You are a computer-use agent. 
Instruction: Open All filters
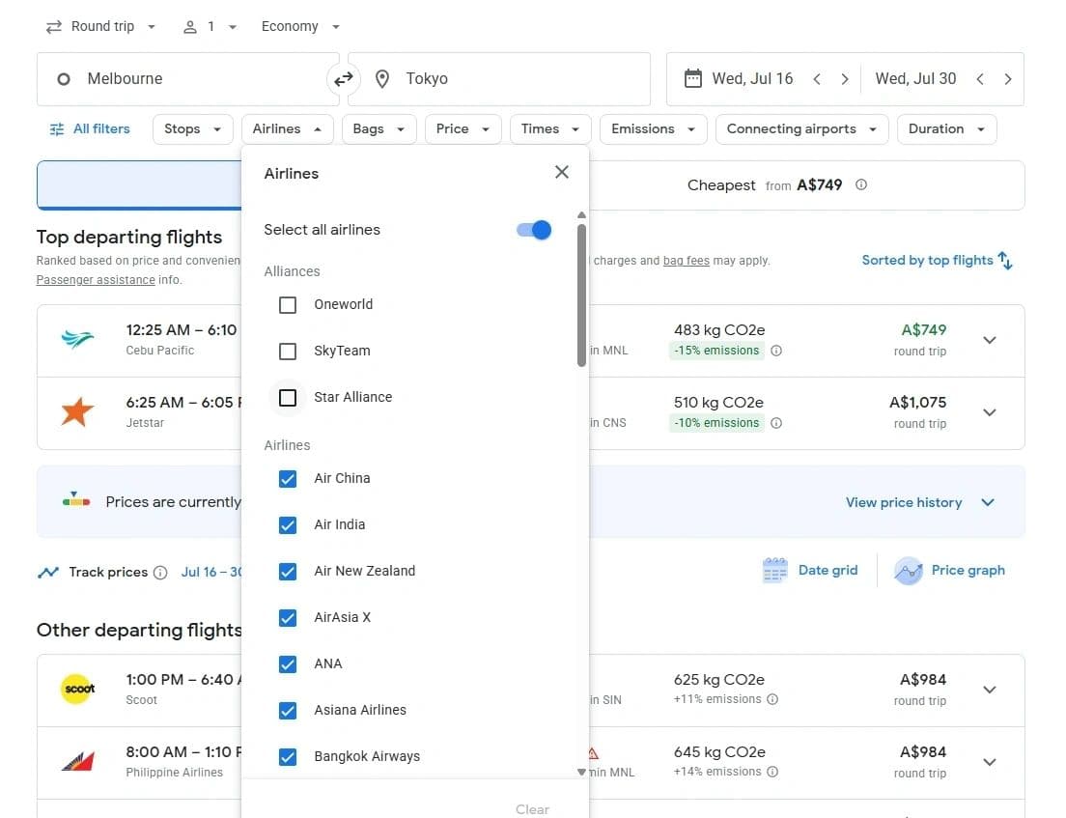point(89,129)
